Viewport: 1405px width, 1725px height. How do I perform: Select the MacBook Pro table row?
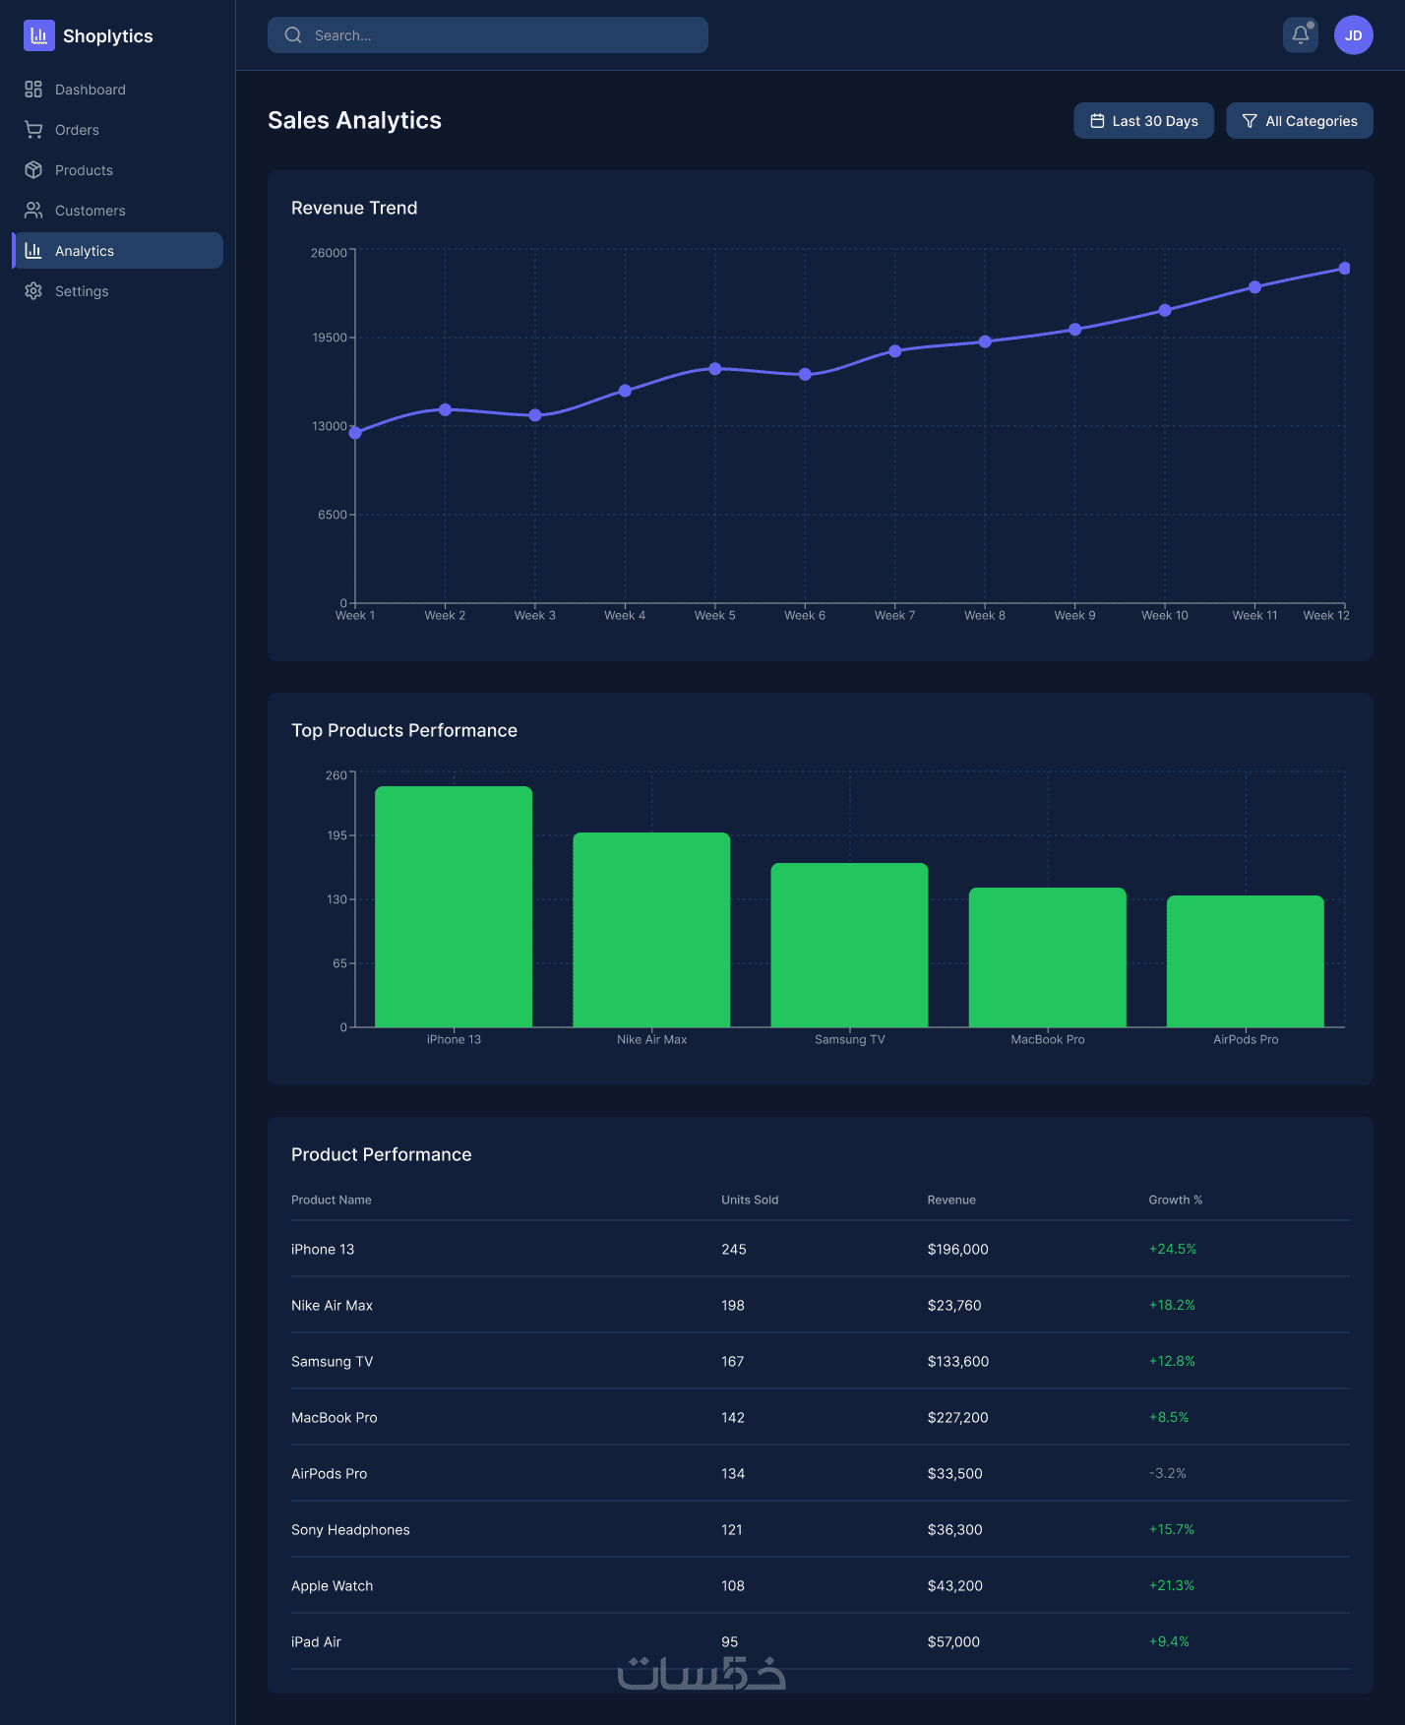coord(821,1417)
